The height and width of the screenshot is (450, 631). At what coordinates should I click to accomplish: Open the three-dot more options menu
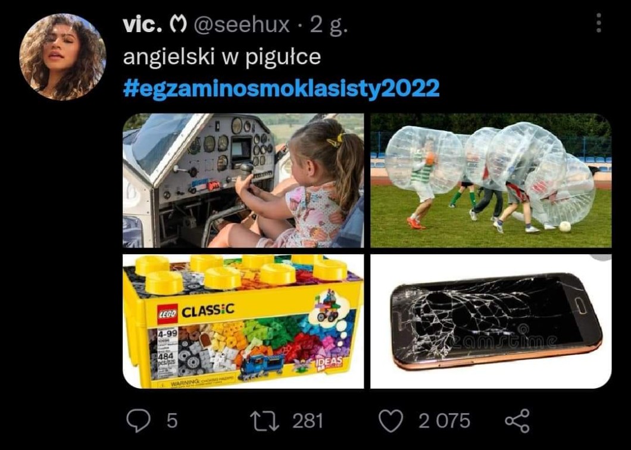click(599, 23)
